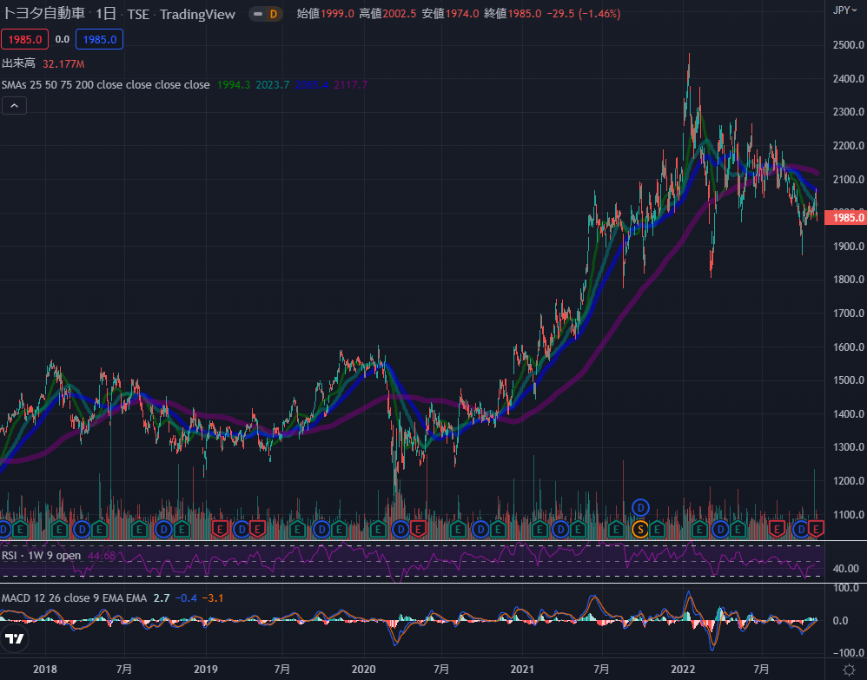The height and width of the screenshot is (680, 867).
Task: Select the 出来高 volume indicator label
Action: point(19,63)
